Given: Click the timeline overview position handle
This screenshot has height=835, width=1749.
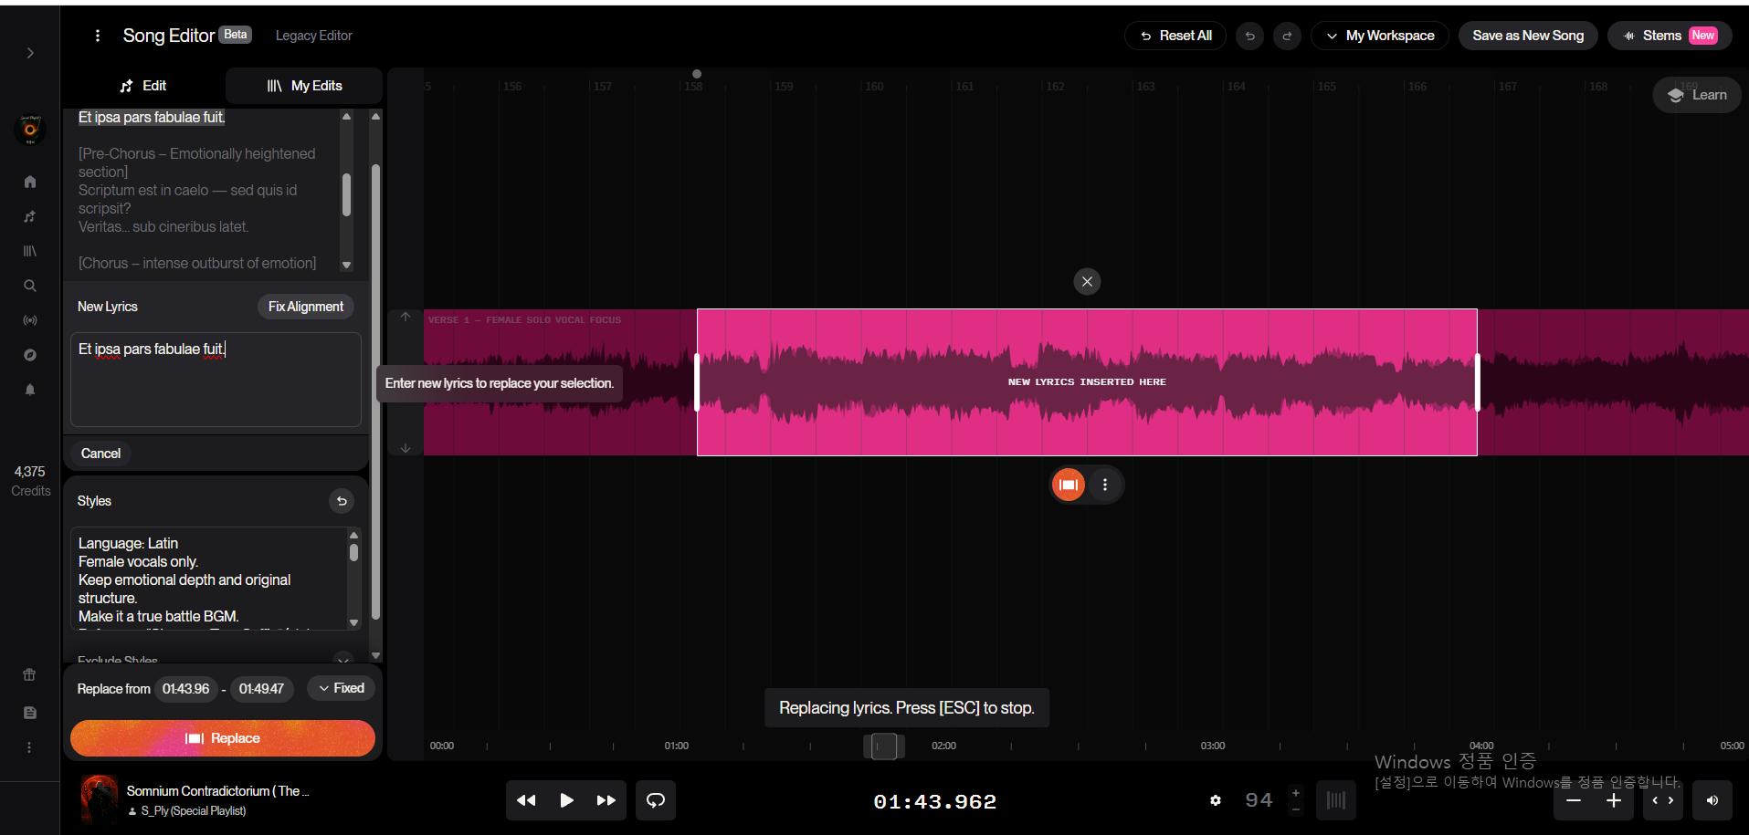Looking at the screenshot, I should coord(883,746).
